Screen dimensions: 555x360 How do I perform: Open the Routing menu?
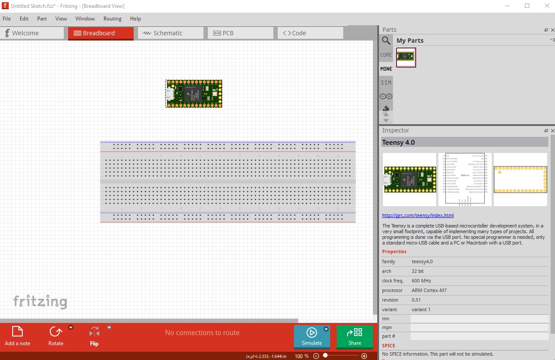click(x=112, y=19)
